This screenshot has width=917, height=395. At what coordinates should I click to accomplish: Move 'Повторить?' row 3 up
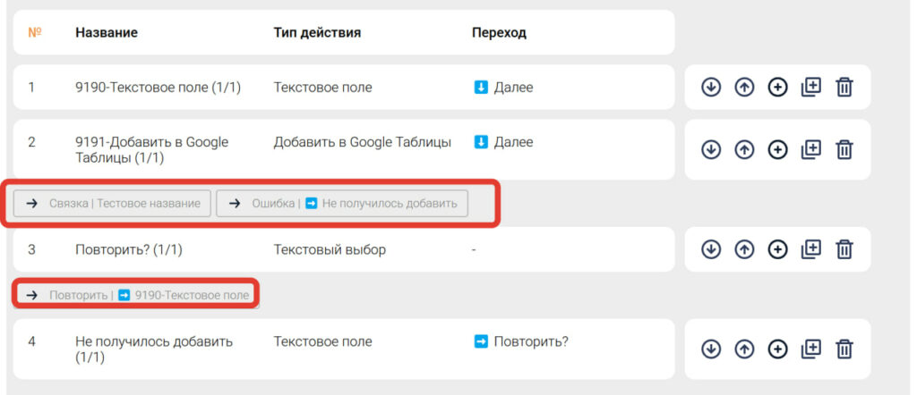(x=744, y=249)
